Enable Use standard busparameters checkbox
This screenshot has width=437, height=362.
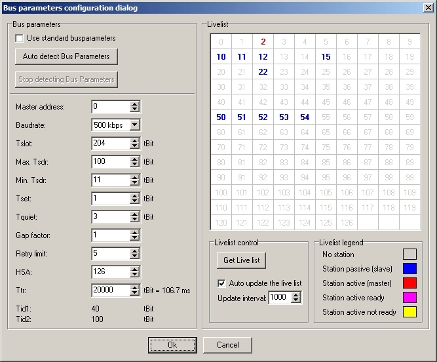click(20, 39)
